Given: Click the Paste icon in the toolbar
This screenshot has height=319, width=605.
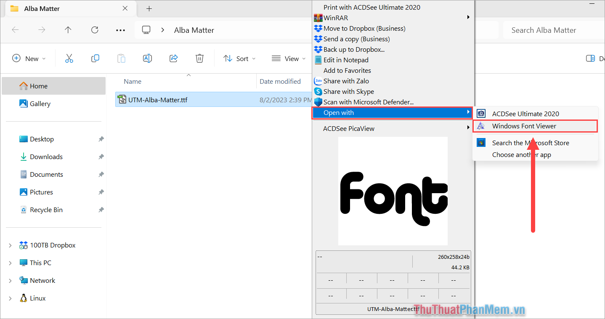Looking at the screenshot, I should tap(121, 58).
